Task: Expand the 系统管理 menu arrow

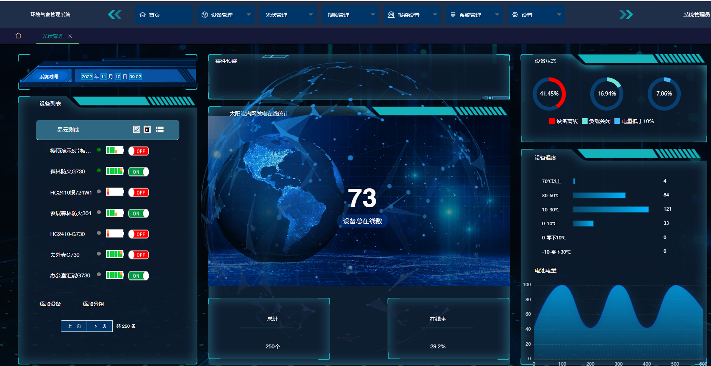Action: pyautogui.click(x=497, y=15)
